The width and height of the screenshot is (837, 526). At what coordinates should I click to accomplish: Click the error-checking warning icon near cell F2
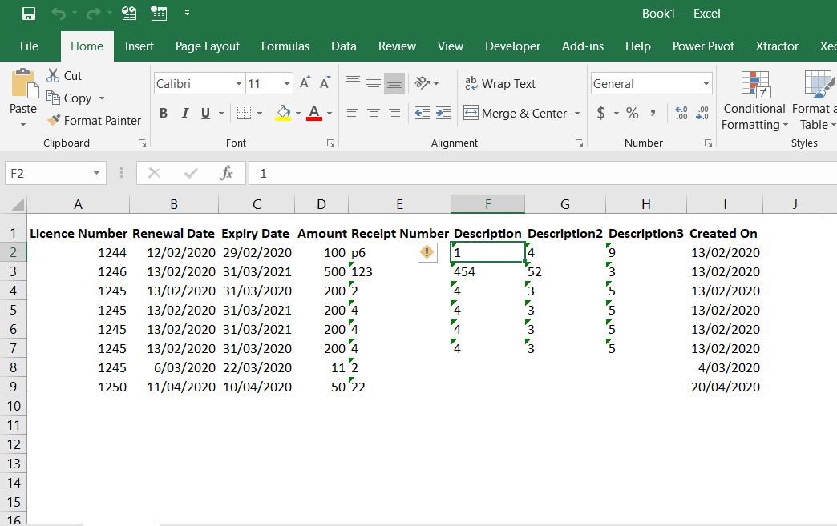[427, 252]
